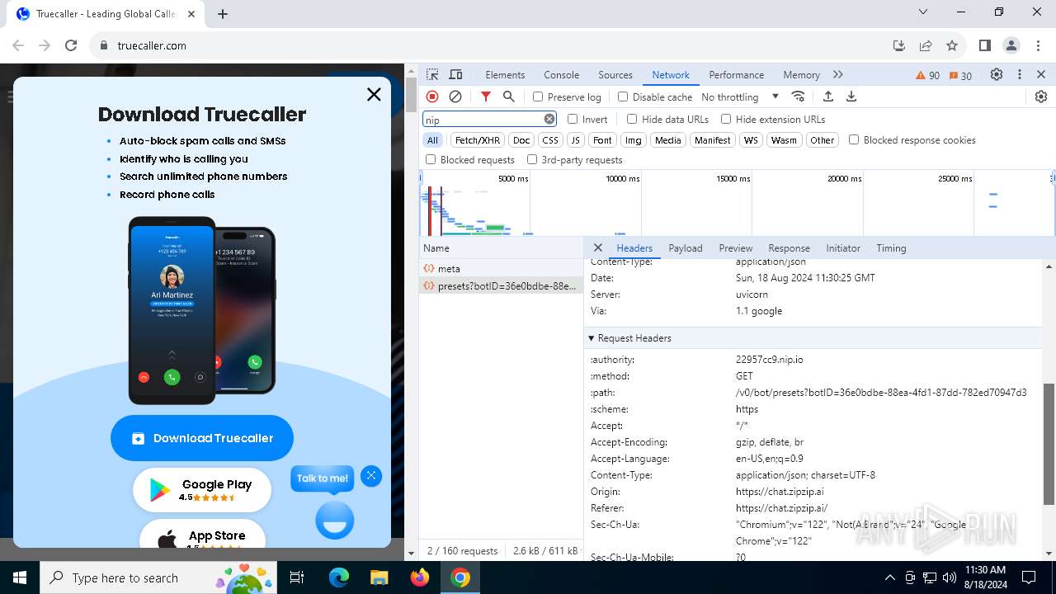Import HAR file with upload icon

point(828,97)
